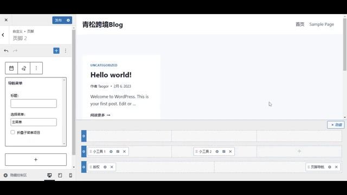Click the widget box down scroll arrow
347x195 pixels.
64,144
